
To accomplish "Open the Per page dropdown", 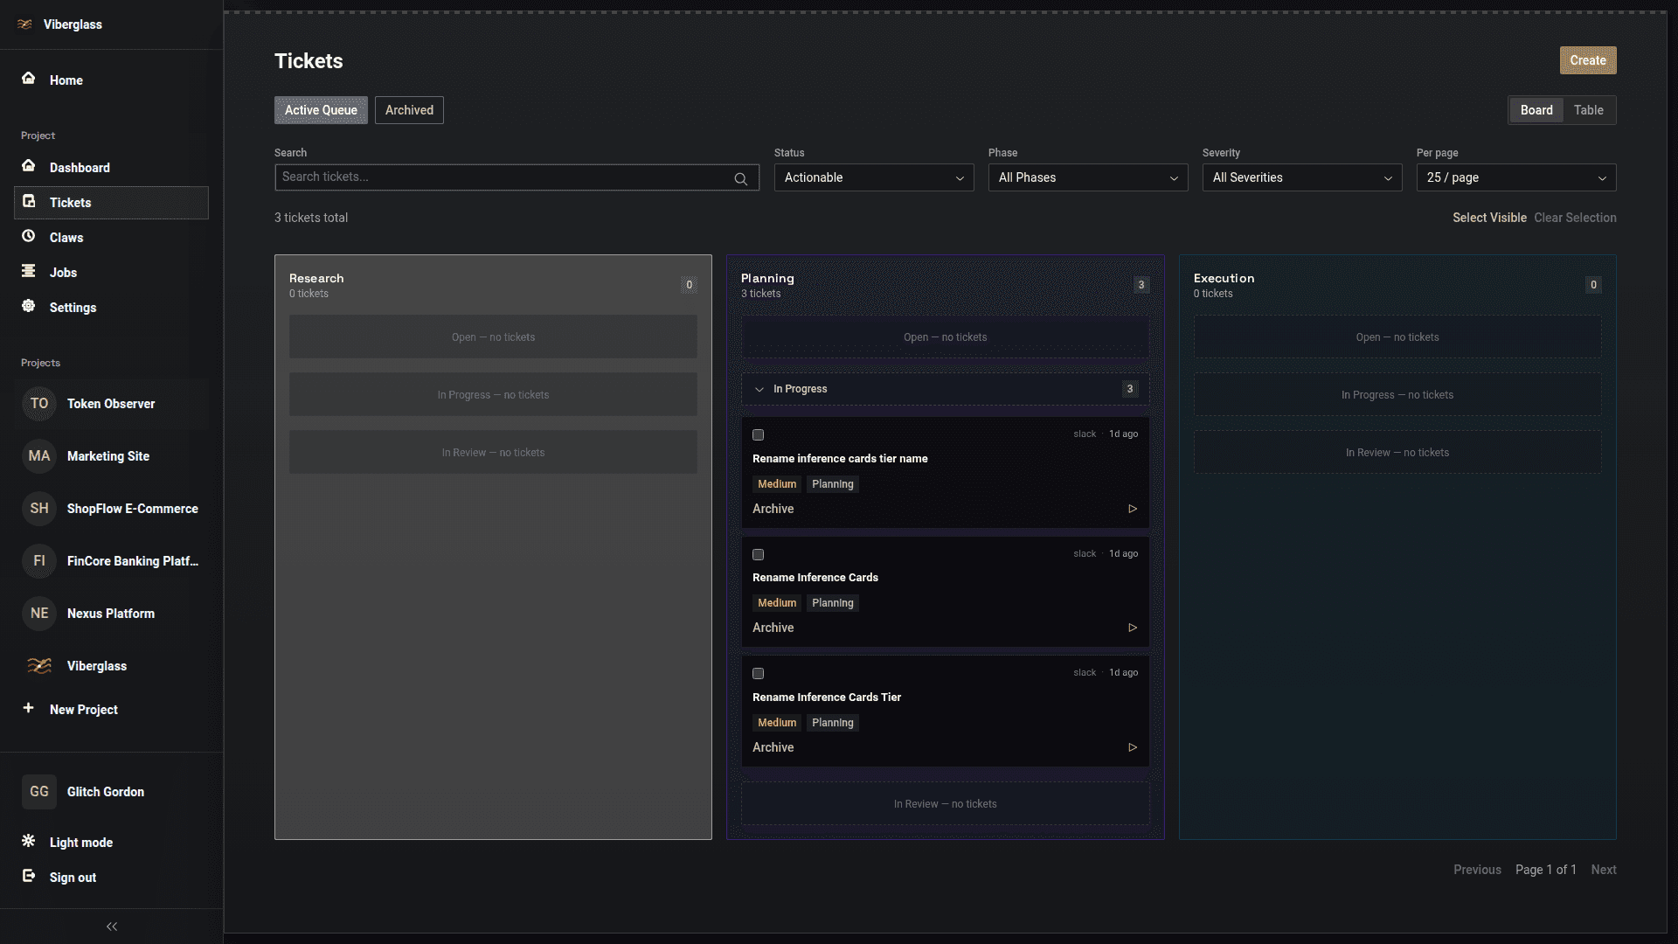I will [x=1516, y=177].
